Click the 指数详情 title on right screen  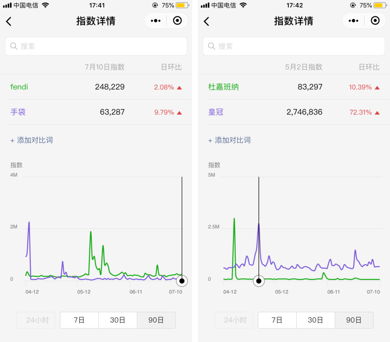(x=294, y=21)
